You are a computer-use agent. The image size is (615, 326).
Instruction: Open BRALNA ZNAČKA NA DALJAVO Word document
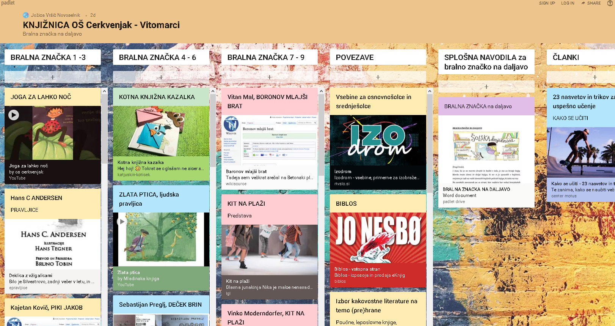point(486,150)
